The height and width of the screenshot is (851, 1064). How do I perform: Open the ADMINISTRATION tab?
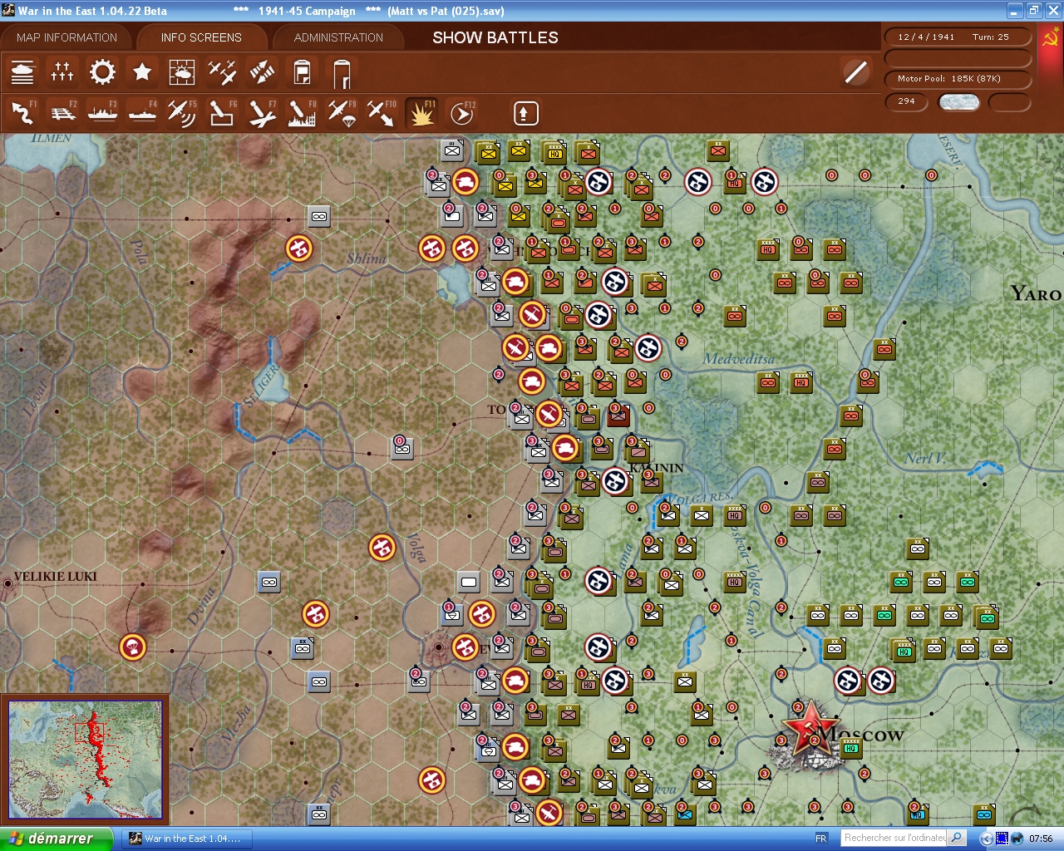(338, 37)
